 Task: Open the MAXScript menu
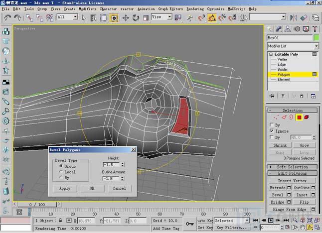(237, 9)
